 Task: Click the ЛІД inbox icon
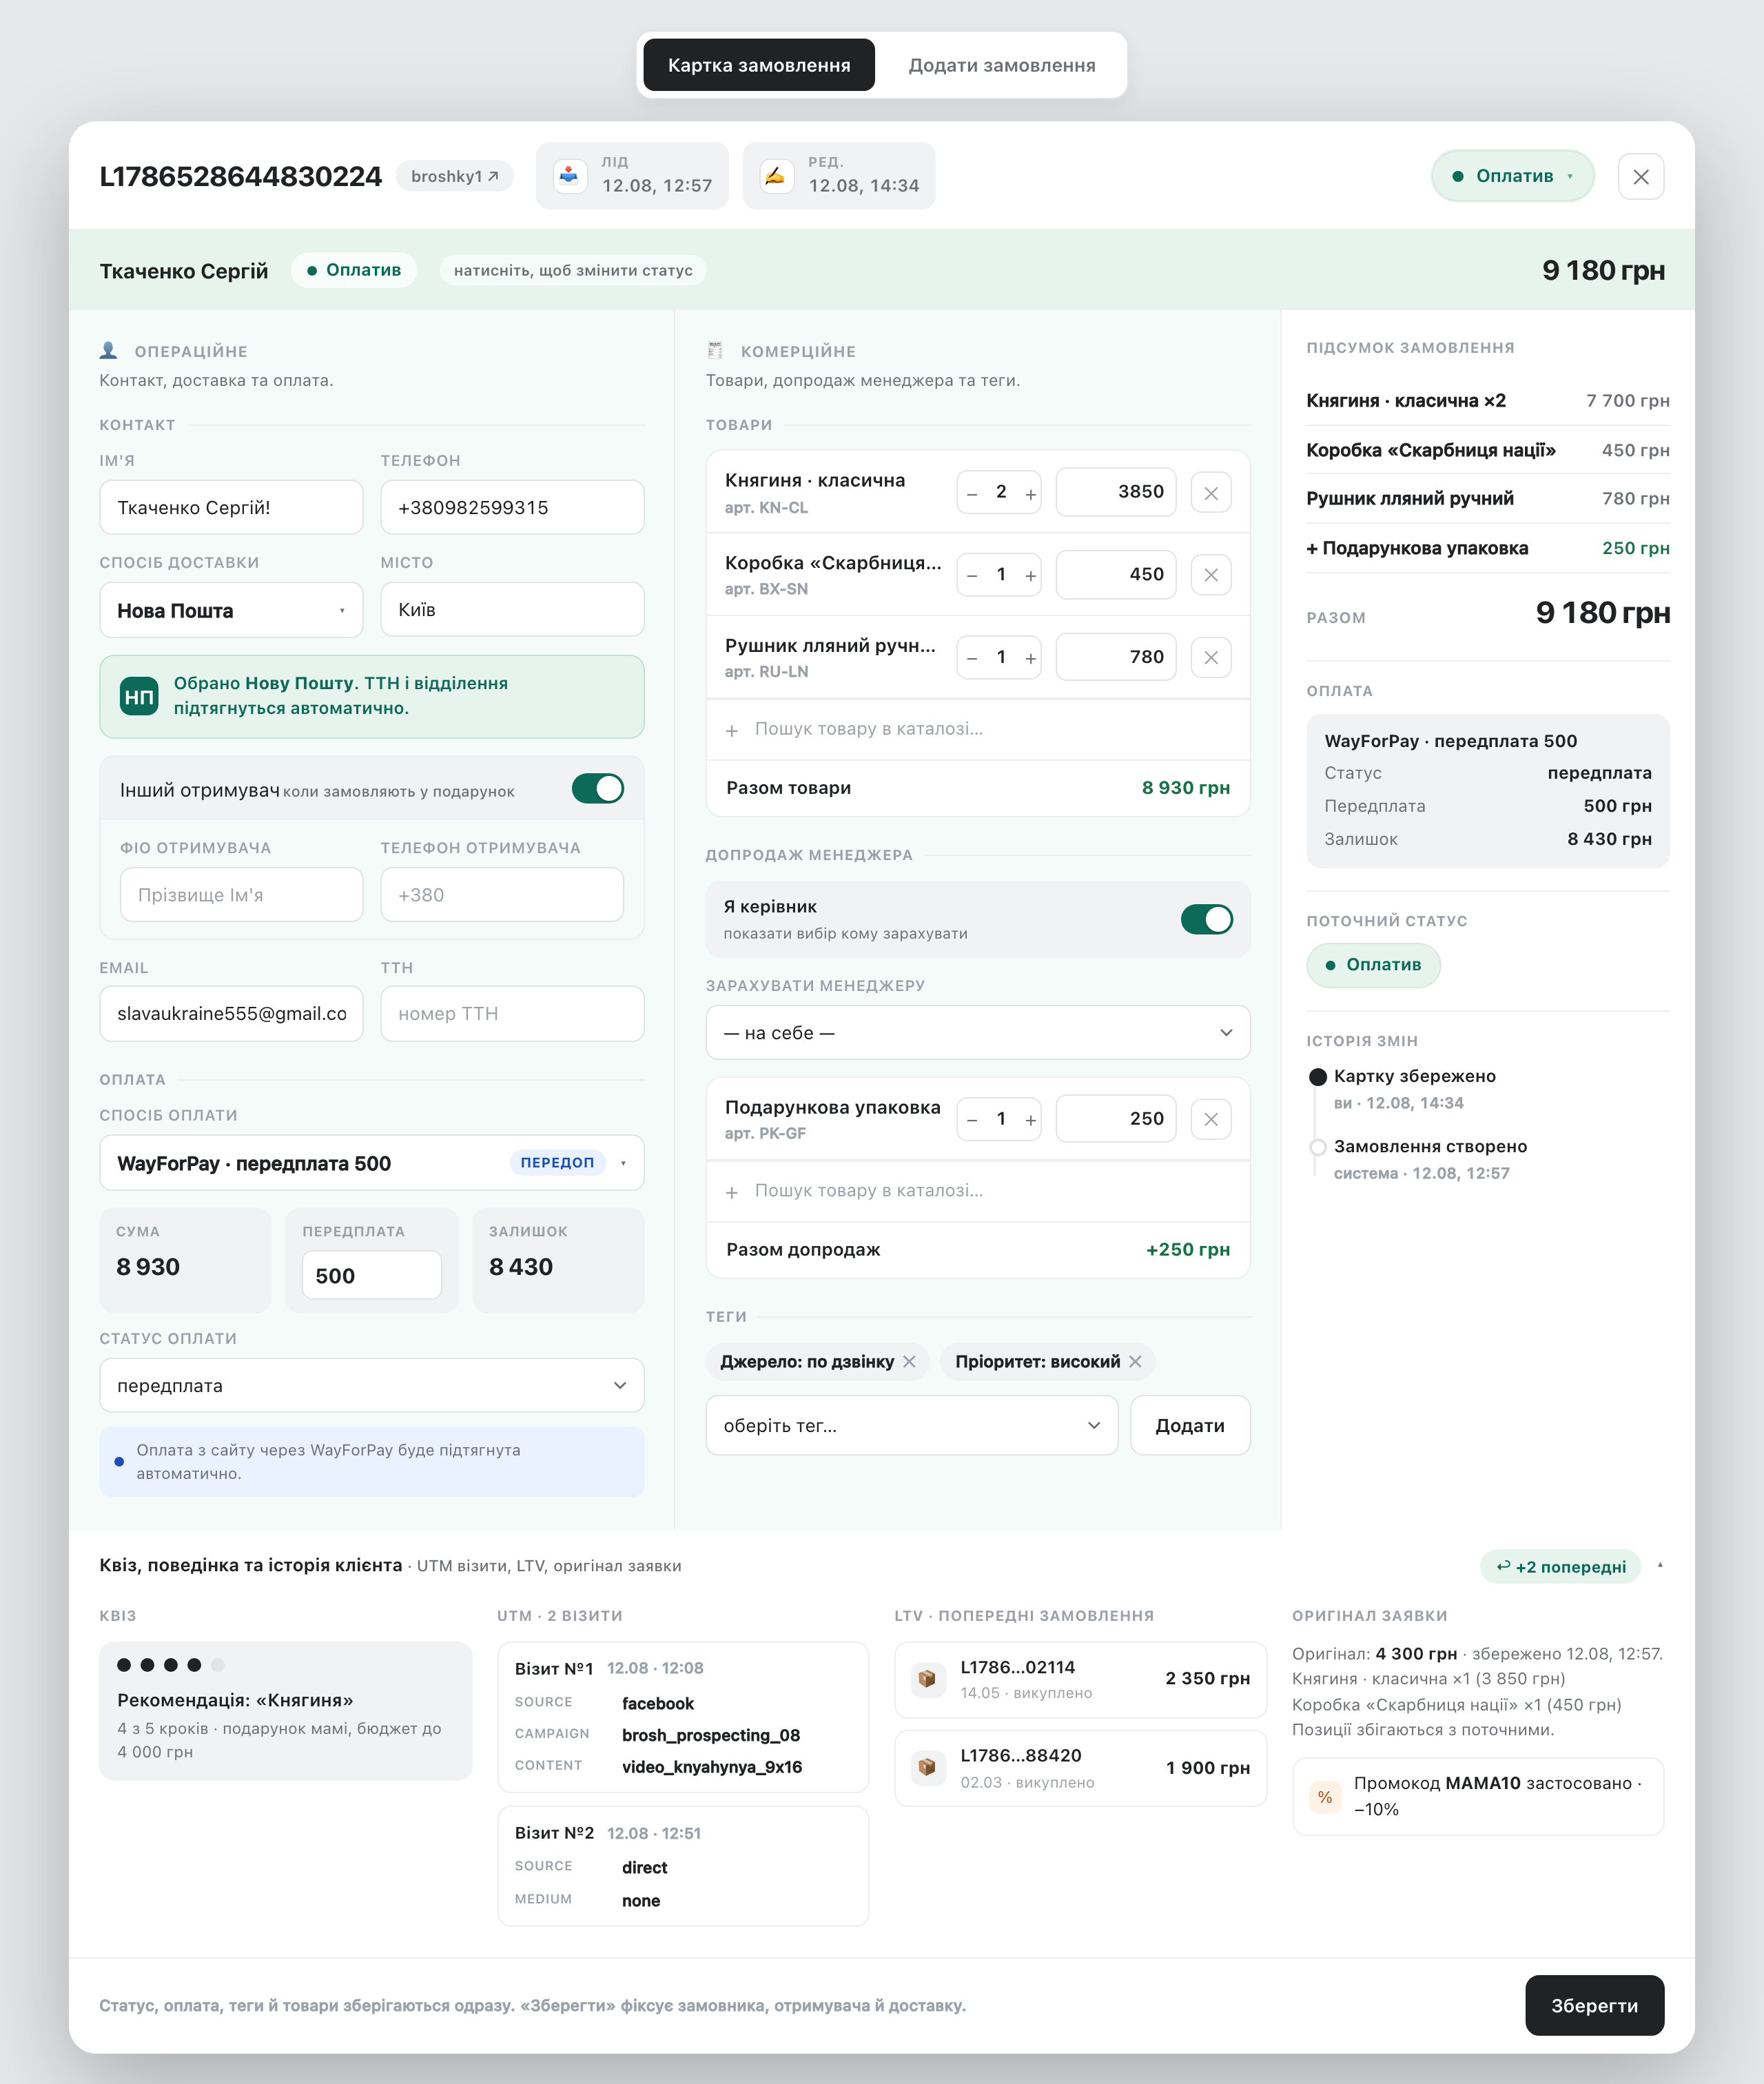click(x=569, y=176)
